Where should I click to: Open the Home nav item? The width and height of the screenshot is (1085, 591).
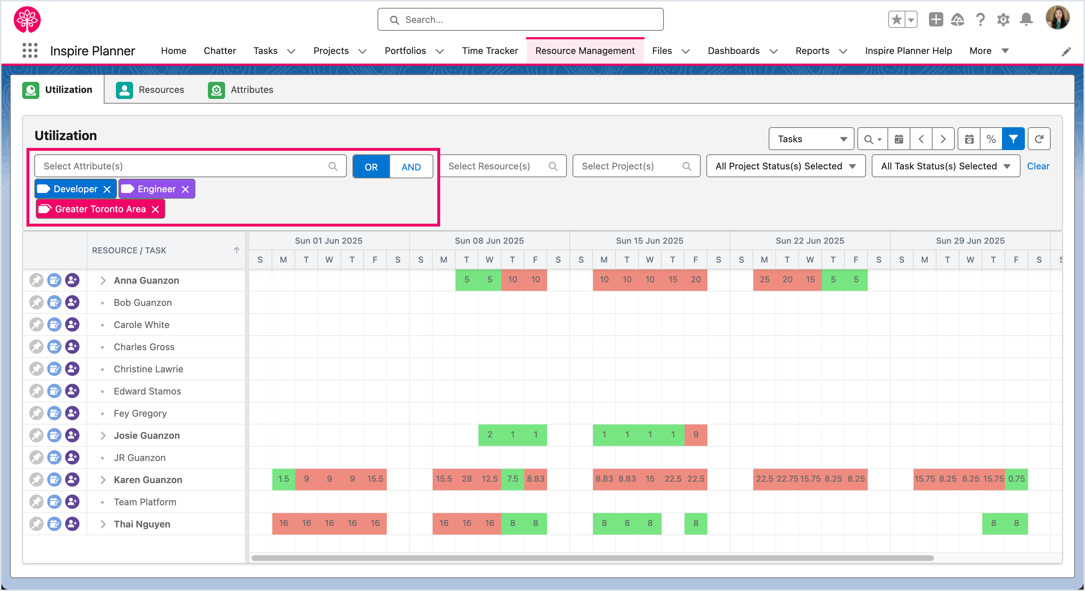[x=173, y=51]
